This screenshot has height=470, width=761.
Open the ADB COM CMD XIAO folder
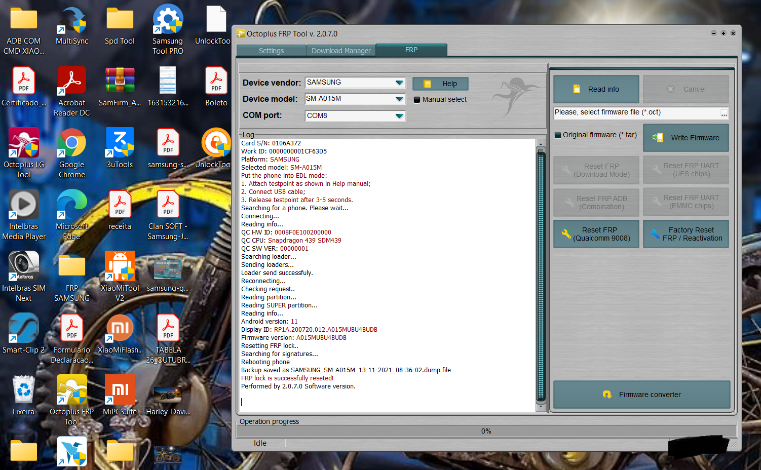pyautogui.click(x=23, y=30)
